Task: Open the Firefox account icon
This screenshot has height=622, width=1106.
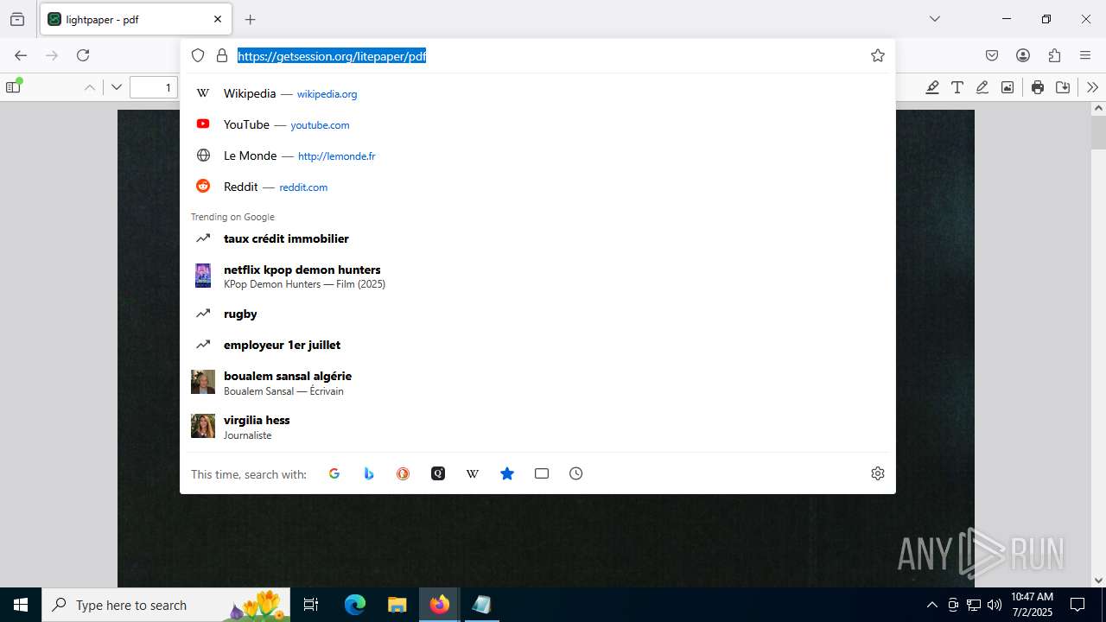Action: point(1023,55)
